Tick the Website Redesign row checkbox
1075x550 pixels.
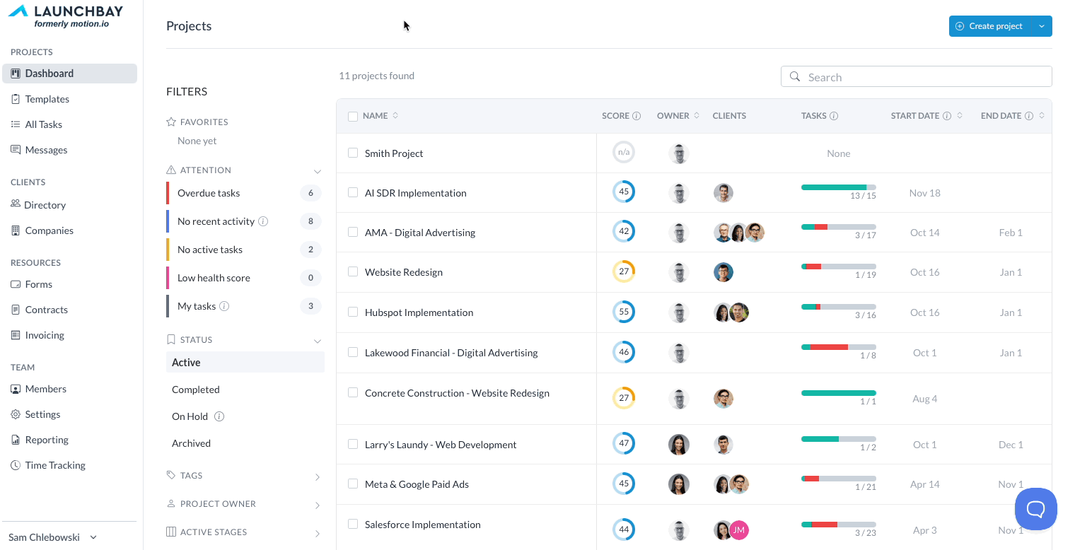[x=353, y=271]
